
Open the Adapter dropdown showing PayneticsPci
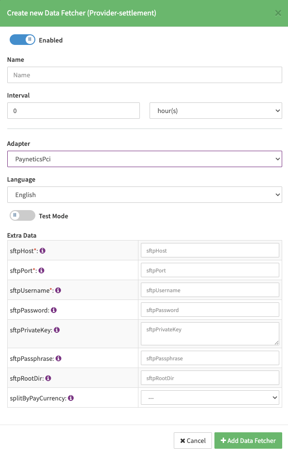coord(145,159)
